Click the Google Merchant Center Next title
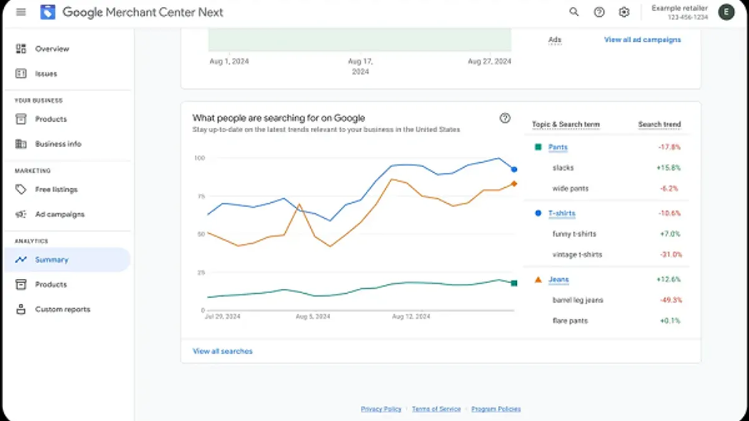 [x=143, y=12]
